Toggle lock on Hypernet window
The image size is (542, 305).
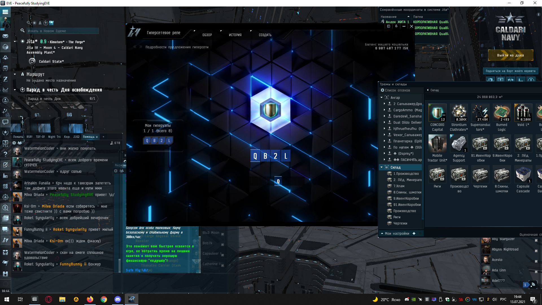(396, 26)
